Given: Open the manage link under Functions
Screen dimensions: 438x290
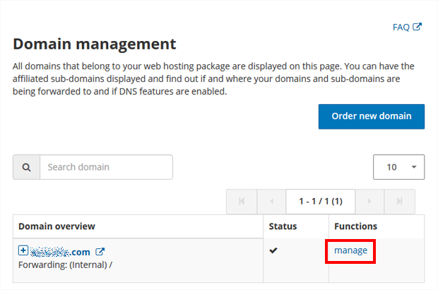Looking at the screenshot, I should tap(350, 250).
